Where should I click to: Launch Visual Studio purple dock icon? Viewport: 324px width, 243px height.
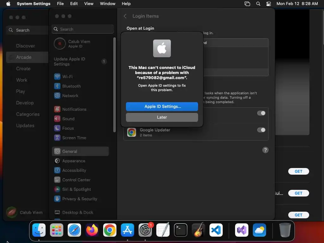(242, 230)
